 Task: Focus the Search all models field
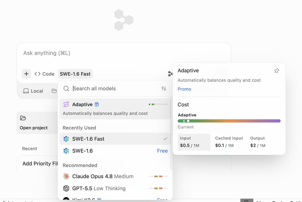116,89
